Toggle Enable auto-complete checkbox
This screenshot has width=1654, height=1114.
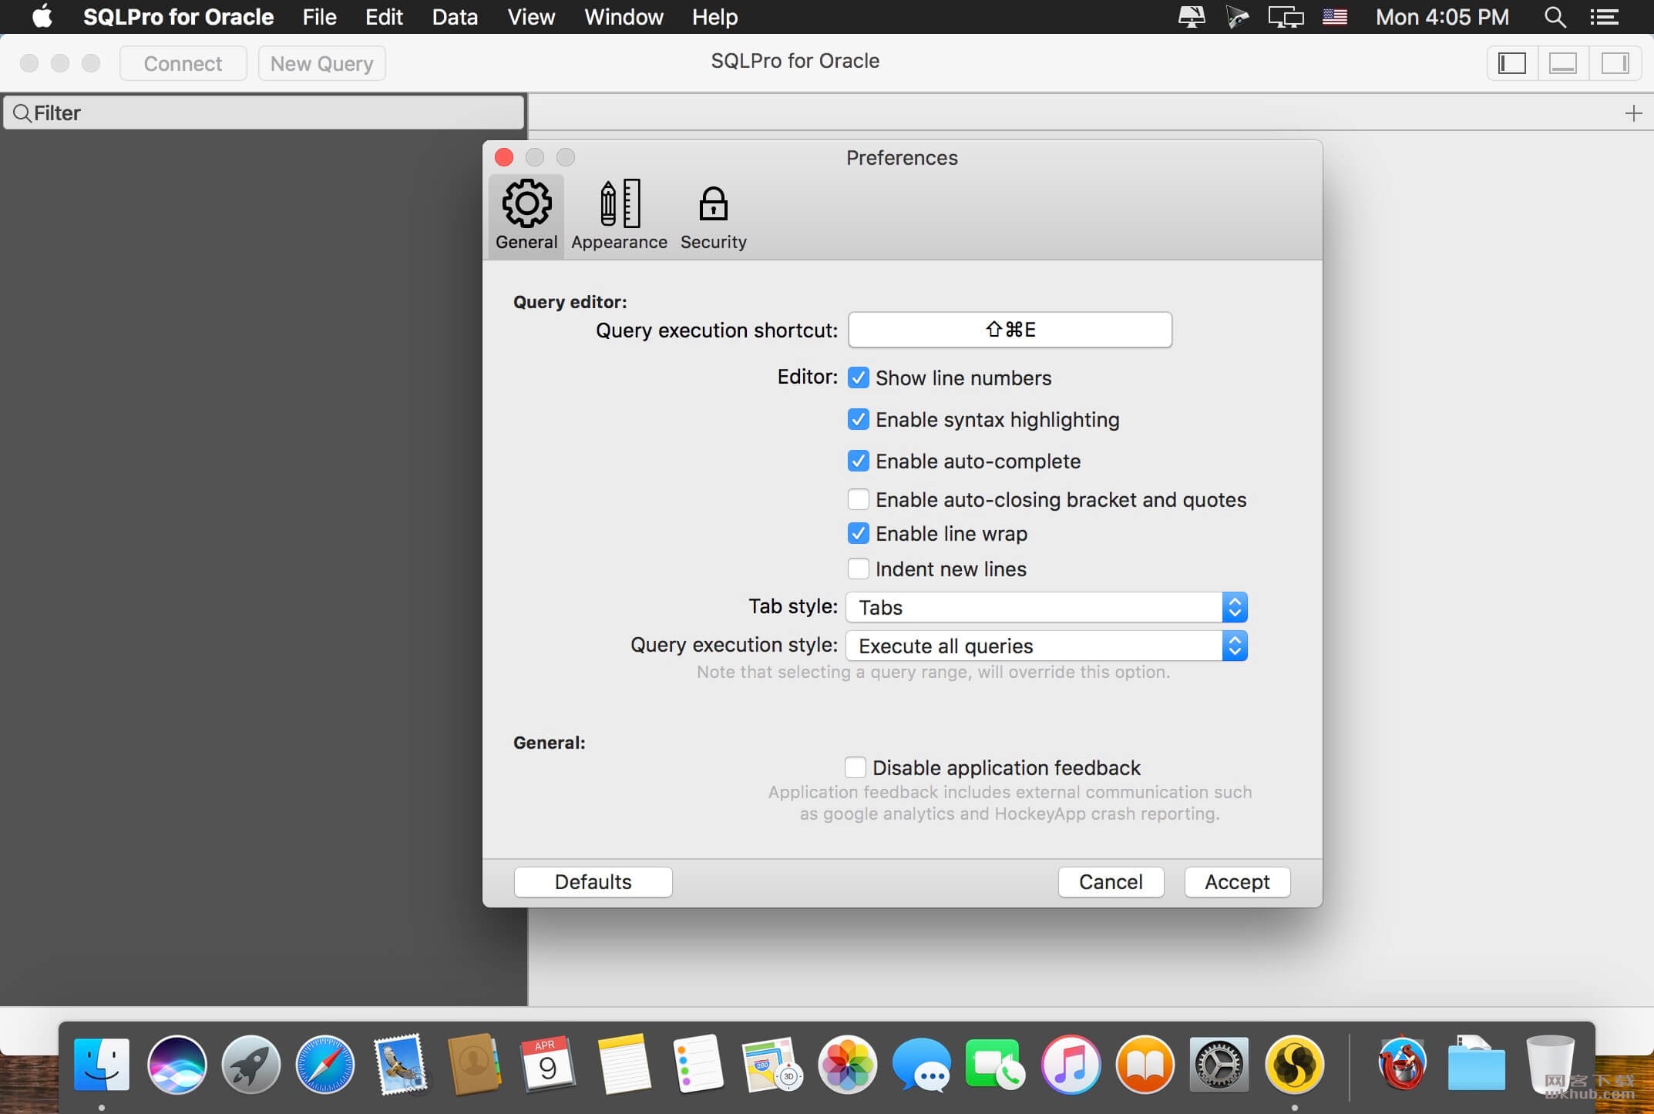[858, 461]
